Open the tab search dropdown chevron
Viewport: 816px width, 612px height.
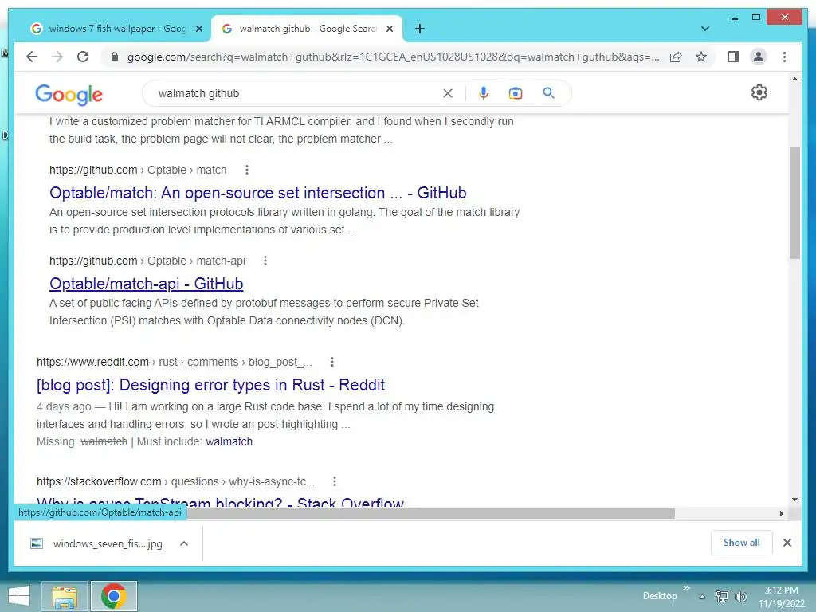pyautogui.click(x=704, y=29)
